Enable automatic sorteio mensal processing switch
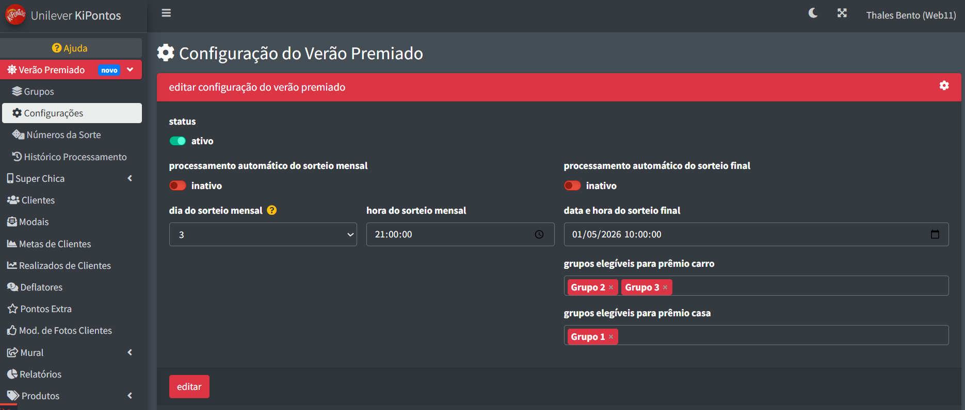Screen dimensions: 965x410 pyautogui.click(x=178, y=185)
